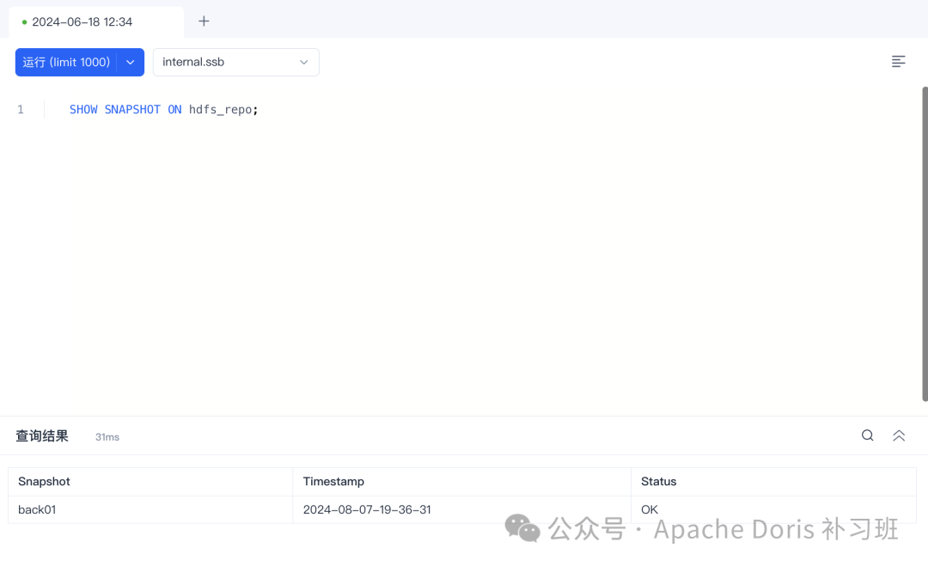Image resolution: width=928 pixels, height=566 pixels.
Task: Select the 2024-06-18 12:34 query tab
Action: click(96, 22)
